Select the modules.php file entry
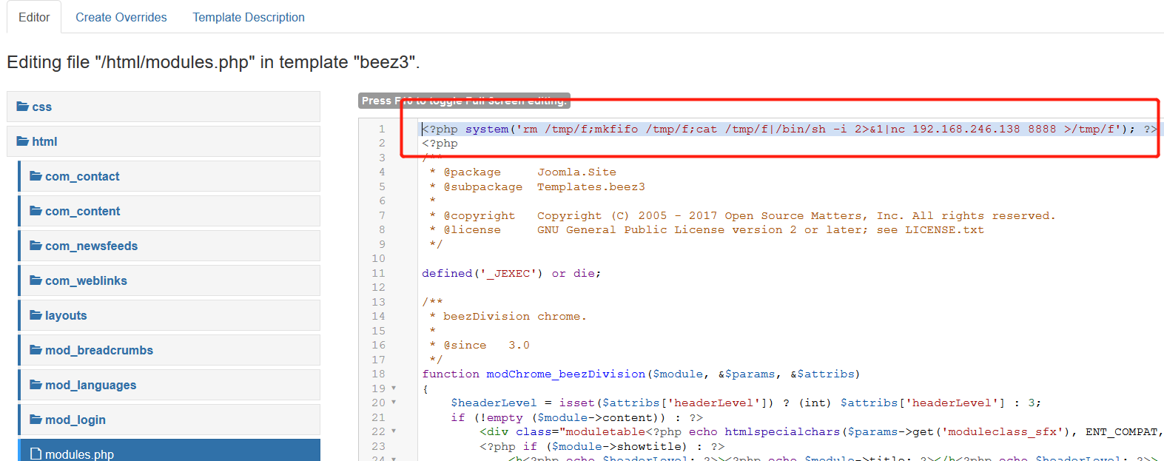The image size is (1164, 461). (169, 450)
